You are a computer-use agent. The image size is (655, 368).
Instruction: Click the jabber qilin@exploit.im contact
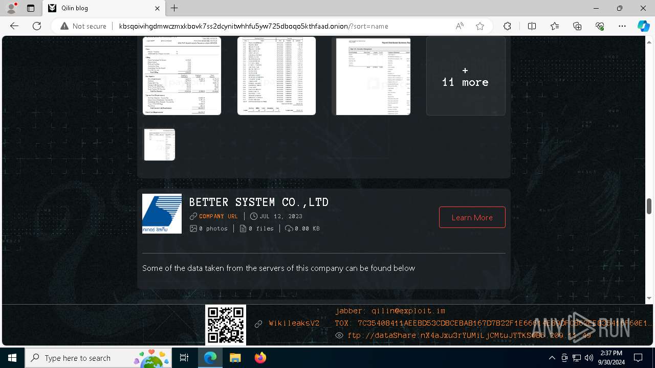390,311
